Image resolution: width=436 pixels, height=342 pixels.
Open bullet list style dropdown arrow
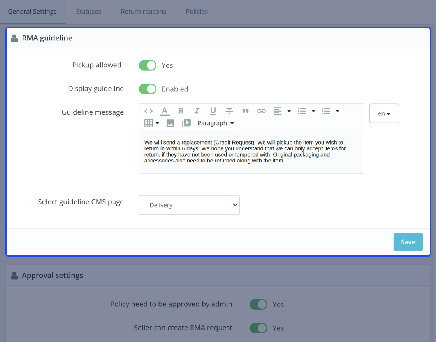click(x=313, y=111)
